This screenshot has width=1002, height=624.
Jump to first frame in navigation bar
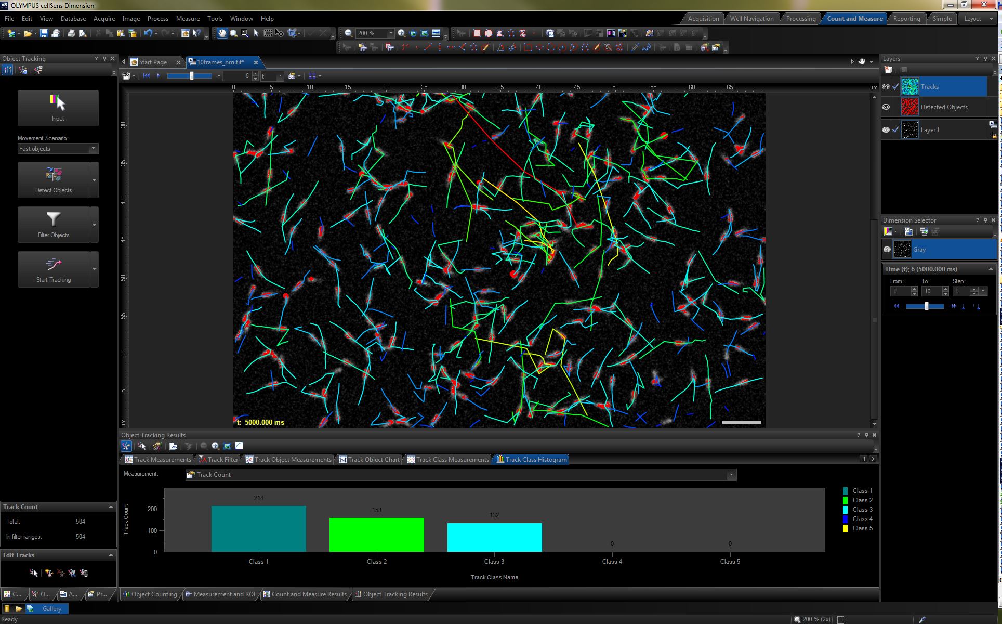(x=147, y=76)
